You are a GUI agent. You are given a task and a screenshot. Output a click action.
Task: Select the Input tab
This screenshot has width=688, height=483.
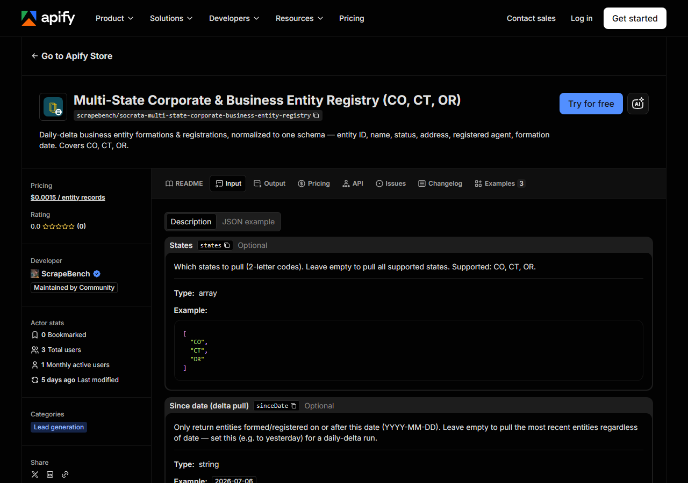[228, 184]
